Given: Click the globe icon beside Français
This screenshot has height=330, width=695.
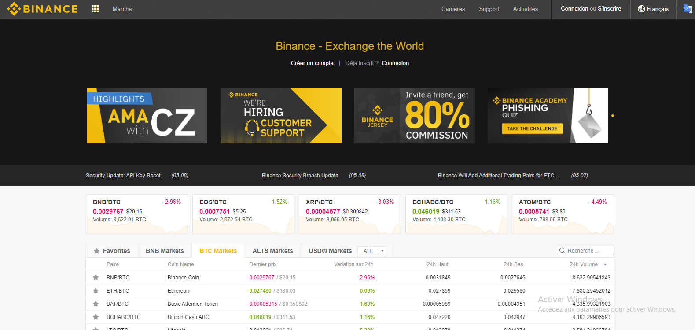Looking at the screenshot, I should click(x=641, y=9).
